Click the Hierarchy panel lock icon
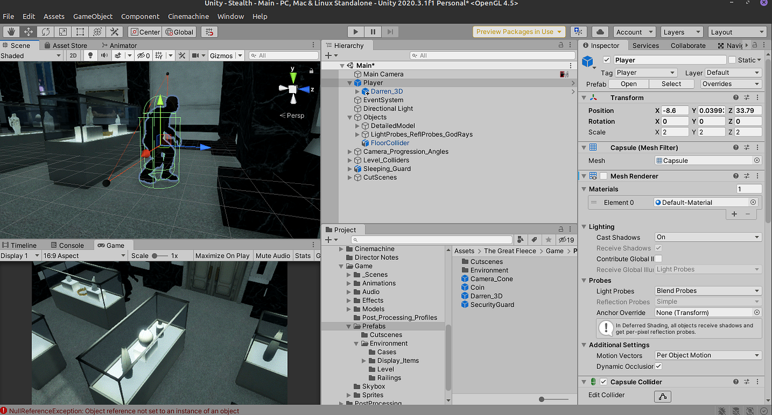This screenshot has height=415, width=772. click(561, 45)
